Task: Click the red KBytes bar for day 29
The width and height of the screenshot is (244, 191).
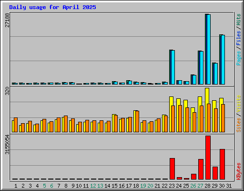Action: (215, 173)
